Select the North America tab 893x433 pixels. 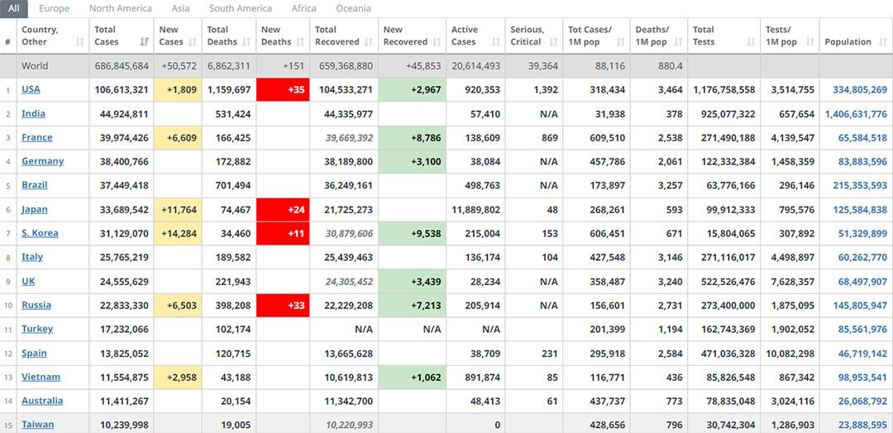(x=121, y=8)
